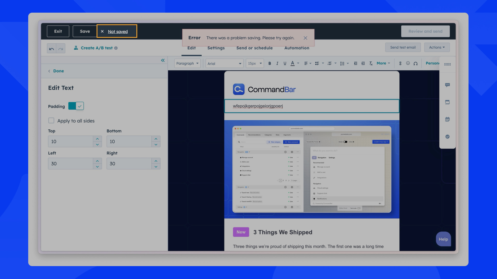Click Done to go back
The image size is (497, 279).
[56, 71]
